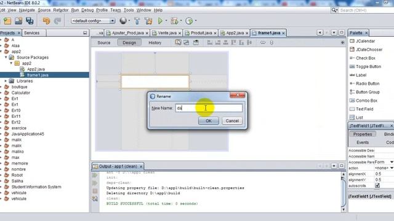The width and height of the screenshot is (394, 221).
Task: Click the Profile Project toolbar icon
Action: coord(189,21)
